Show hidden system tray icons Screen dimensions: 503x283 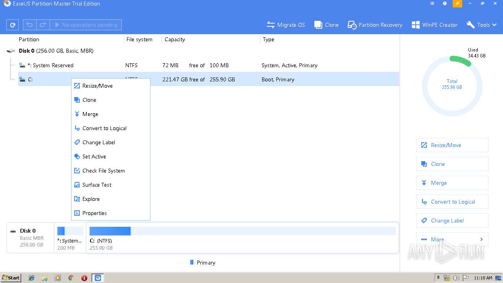pyautogui.click(x=439, y=278)
